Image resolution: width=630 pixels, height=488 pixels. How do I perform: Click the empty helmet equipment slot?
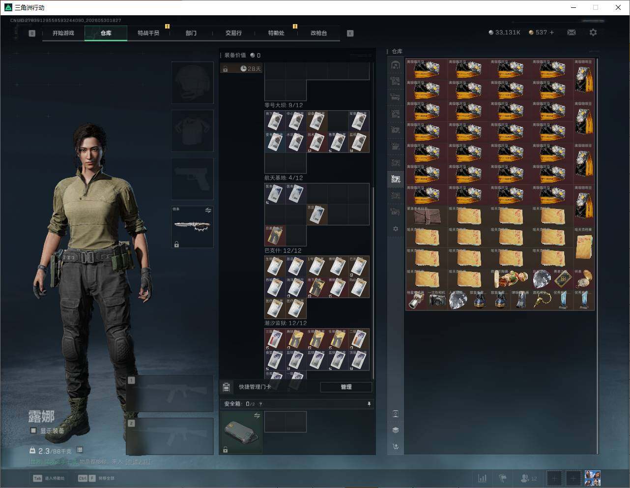coord(192,83)
